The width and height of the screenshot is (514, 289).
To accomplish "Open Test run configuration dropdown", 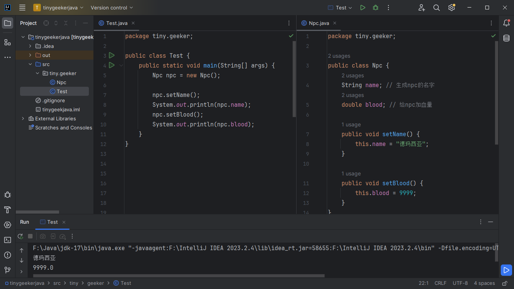I will tap(340, 8).
